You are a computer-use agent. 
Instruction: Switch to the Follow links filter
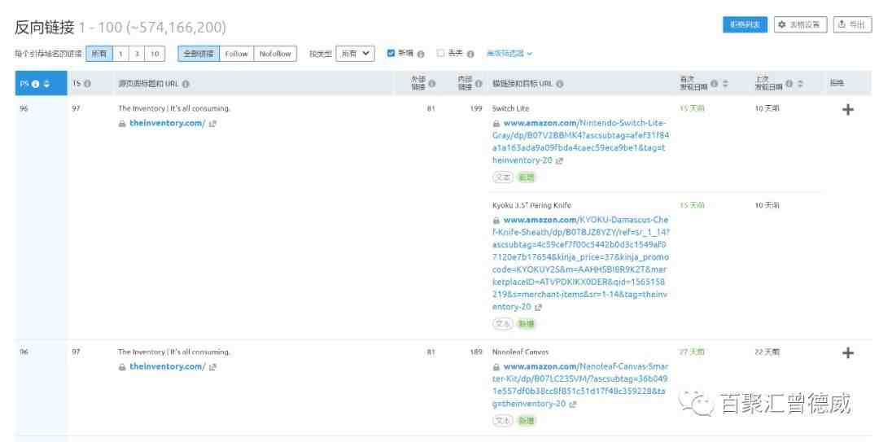(237, 54)
